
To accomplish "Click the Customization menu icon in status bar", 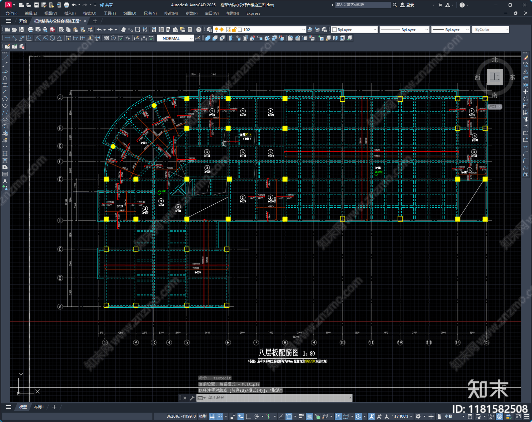I will pos(526,416).
